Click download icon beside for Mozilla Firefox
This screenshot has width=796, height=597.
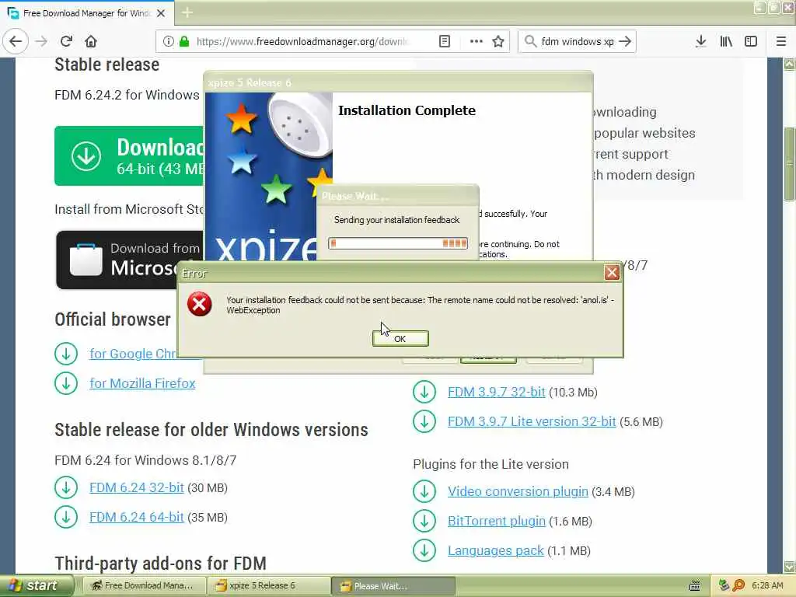(x=66, y=383)
